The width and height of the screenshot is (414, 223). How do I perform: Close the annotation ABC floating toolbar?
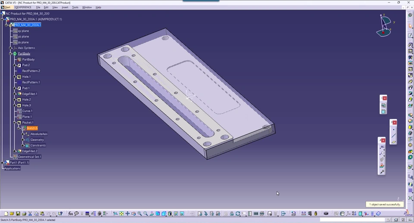[x=383, y=140]
